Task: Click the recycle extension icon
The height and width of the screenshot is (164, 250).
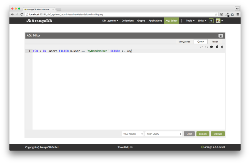Action: 232,14
